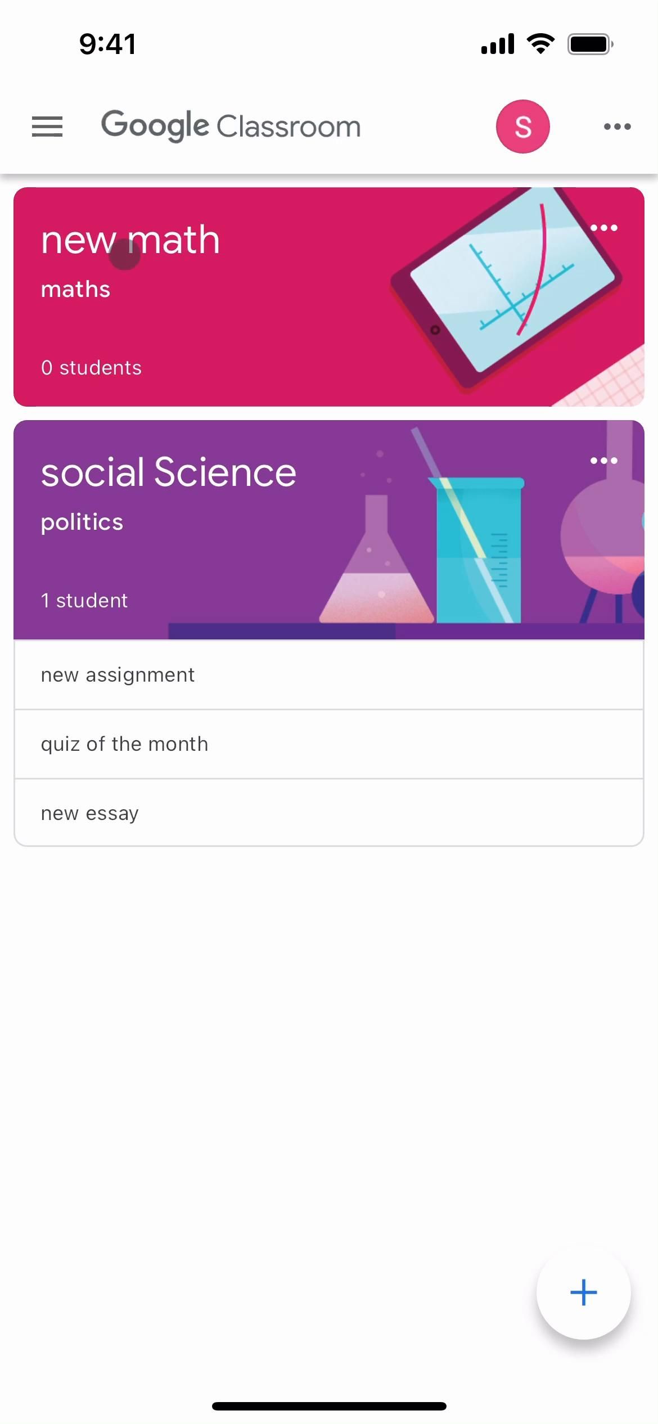Open new math class options menu

click(604, 228)
